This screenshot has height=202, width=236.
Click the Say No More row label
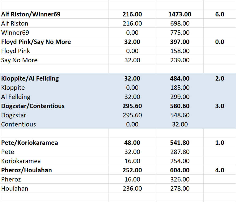[19, 60]
